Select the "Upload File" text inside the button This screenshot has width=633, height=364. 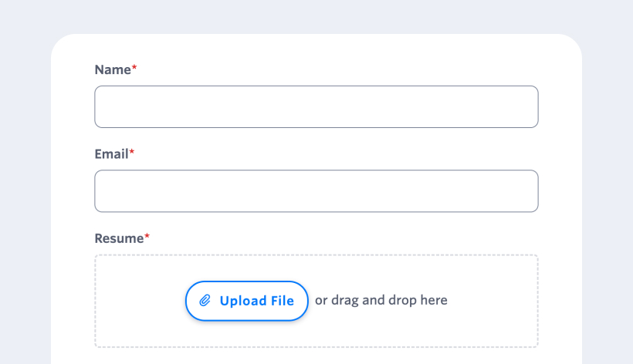(256, 301)
